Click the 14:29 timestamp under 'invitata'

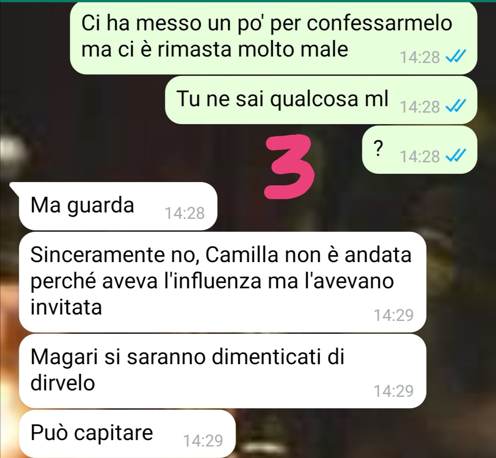point(394,315)
